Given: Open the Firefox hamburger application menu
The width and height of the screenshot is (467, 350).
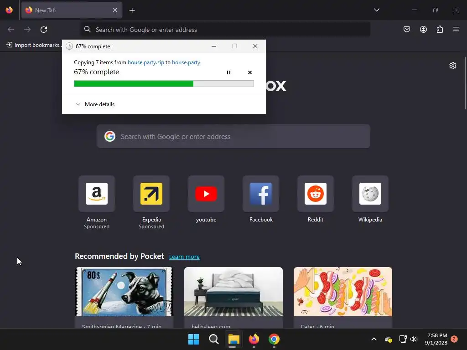Looking at the screenshot, I should [456, 29].
